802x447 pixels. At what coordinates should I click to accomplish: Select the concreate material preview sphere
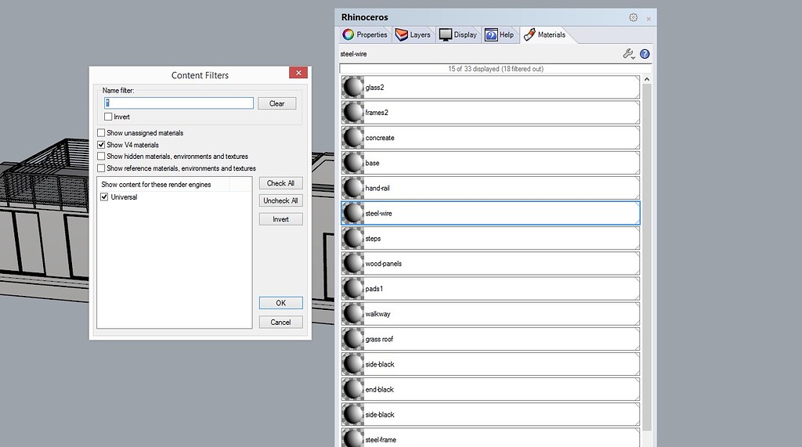[353, 138]
